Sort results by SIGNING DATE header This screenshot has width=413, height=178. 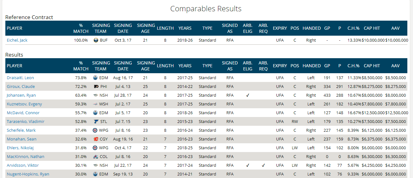[x=123, y=66]
